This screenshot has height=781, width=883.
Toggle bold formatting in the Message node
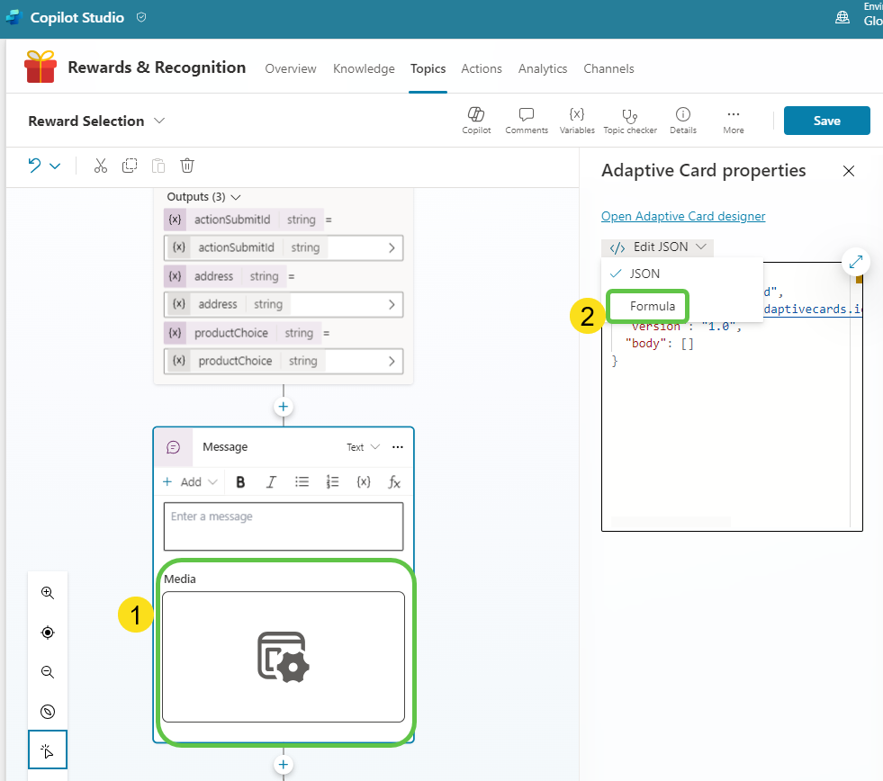click(x=240, y=481)
